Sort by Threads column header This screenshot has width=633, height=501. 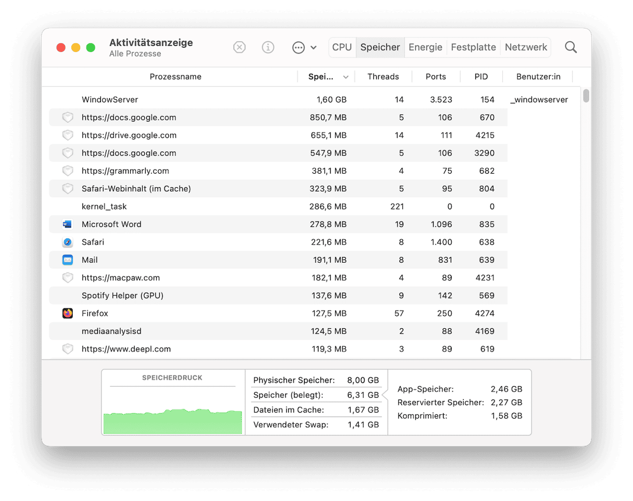383,77
